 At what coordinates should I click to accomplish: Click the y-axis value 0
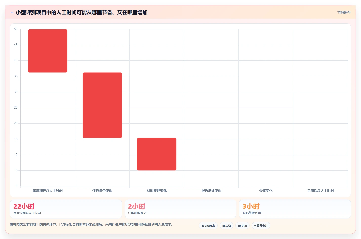17,186
